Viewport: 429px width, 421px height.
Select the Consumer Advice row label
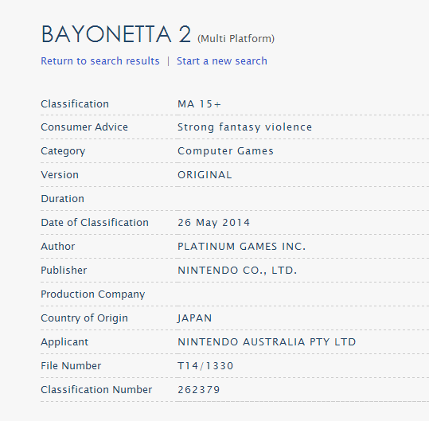pos(84,127)
